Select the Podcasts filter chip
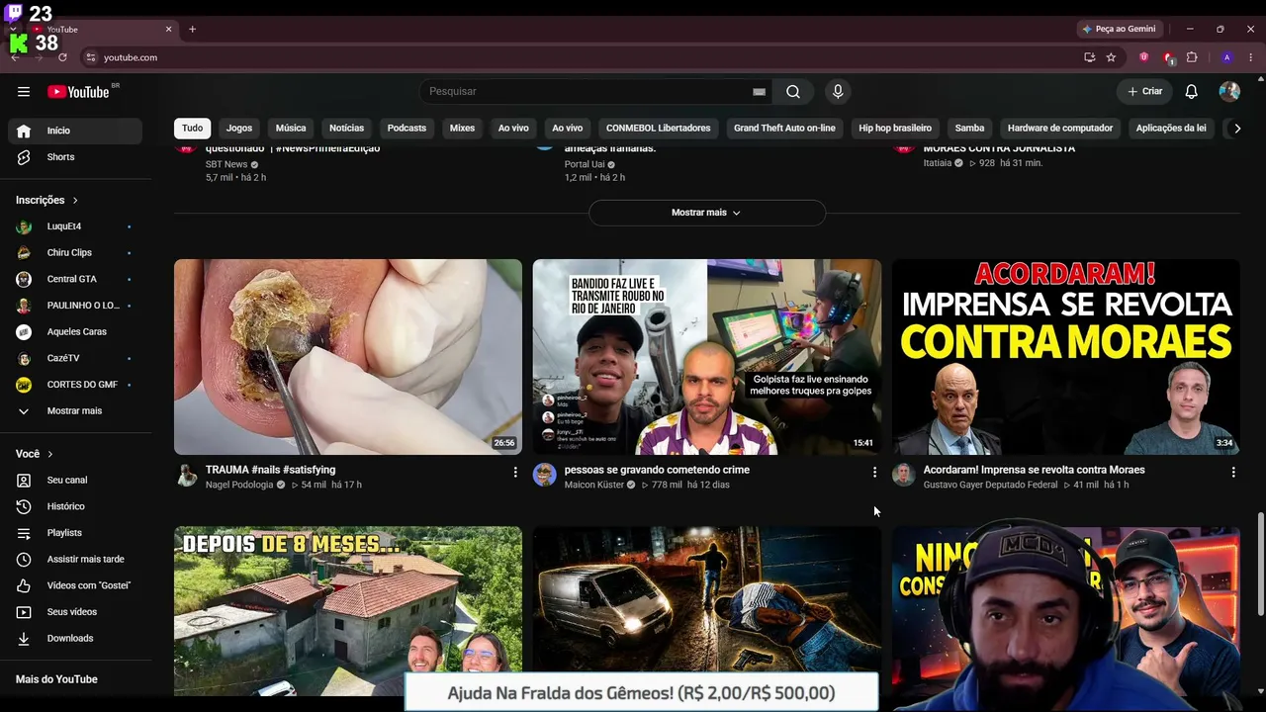The image size is (1266, 712). (407, 129)
